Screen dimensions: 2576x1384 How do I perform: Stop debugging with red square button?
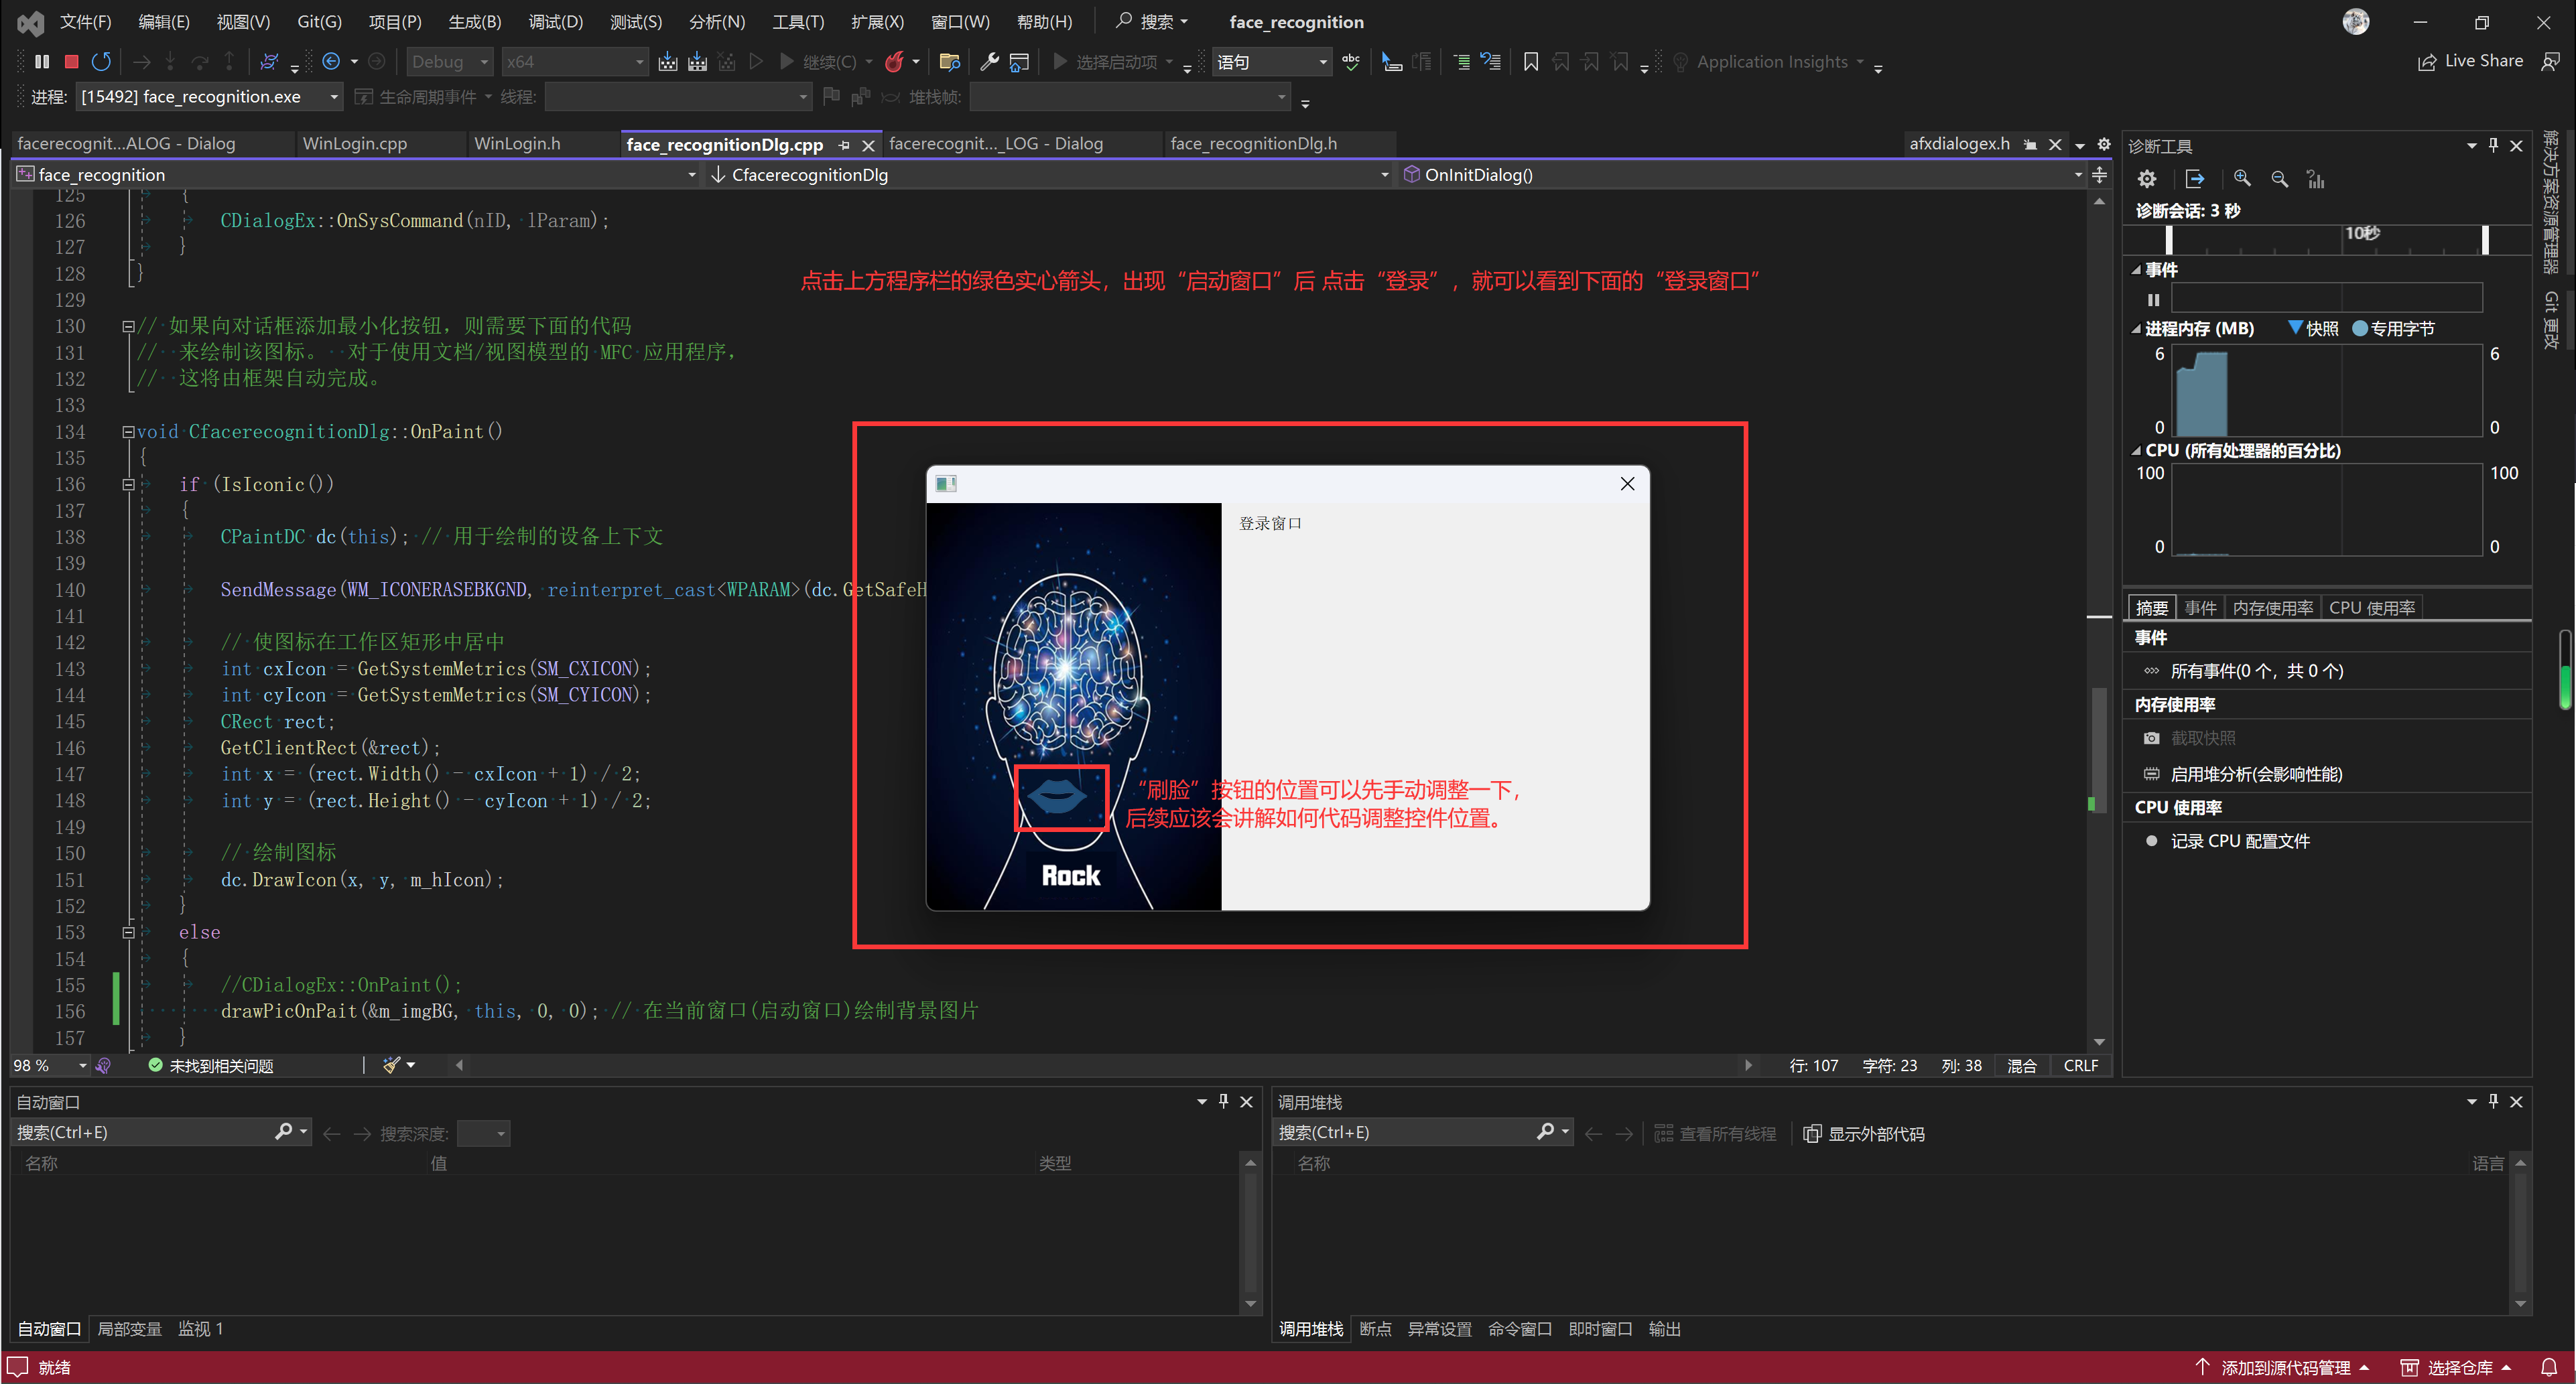(x=71, y=62)
